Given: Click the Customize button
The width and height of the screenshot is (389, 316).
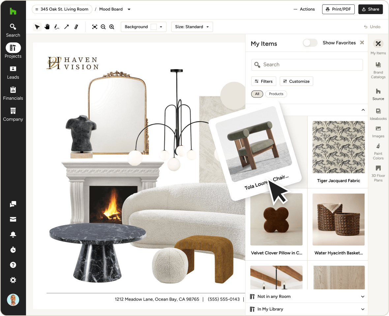Looking at the screenshot, I should (x=296, y=81).
